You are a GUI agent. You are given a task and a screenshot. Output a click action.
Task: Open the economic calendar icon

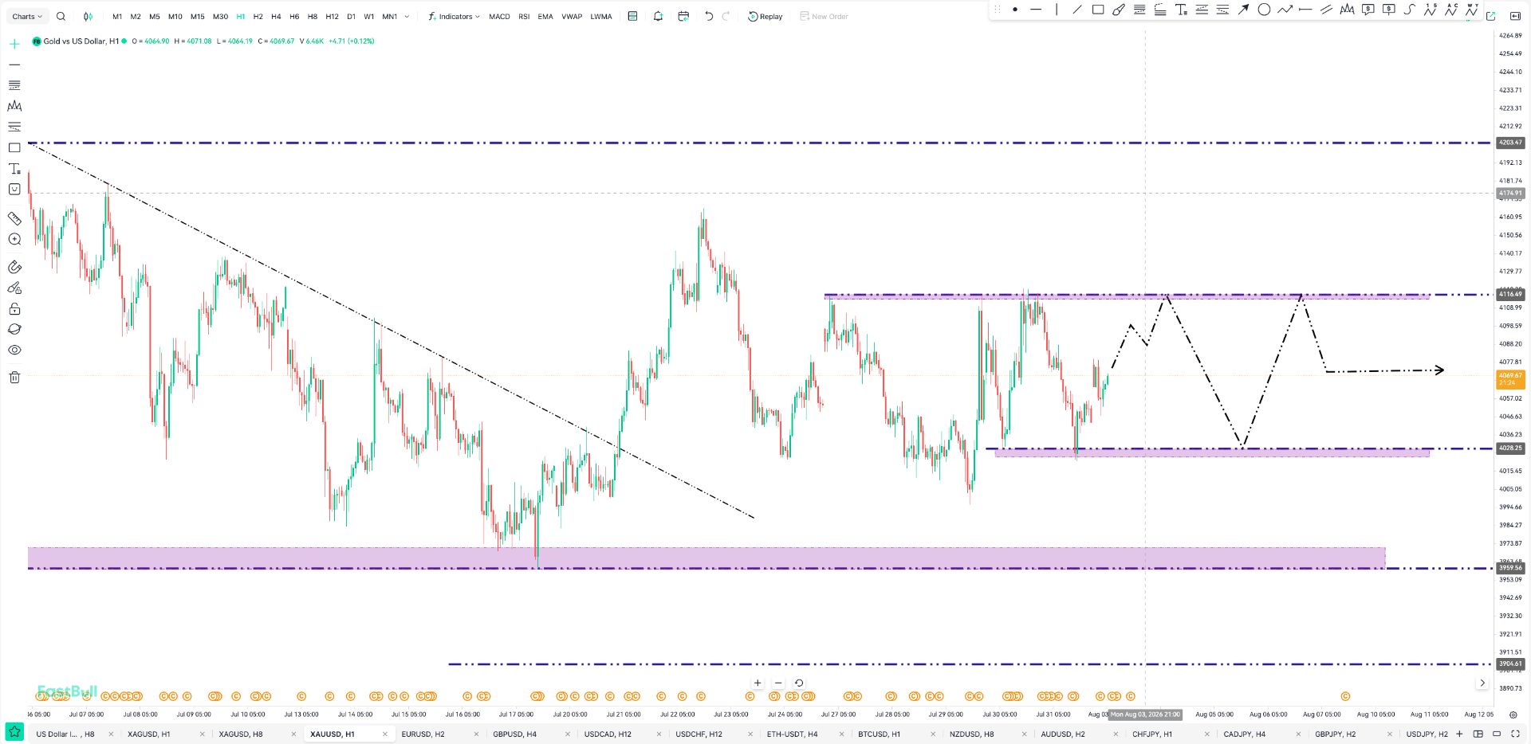[683, 17]
